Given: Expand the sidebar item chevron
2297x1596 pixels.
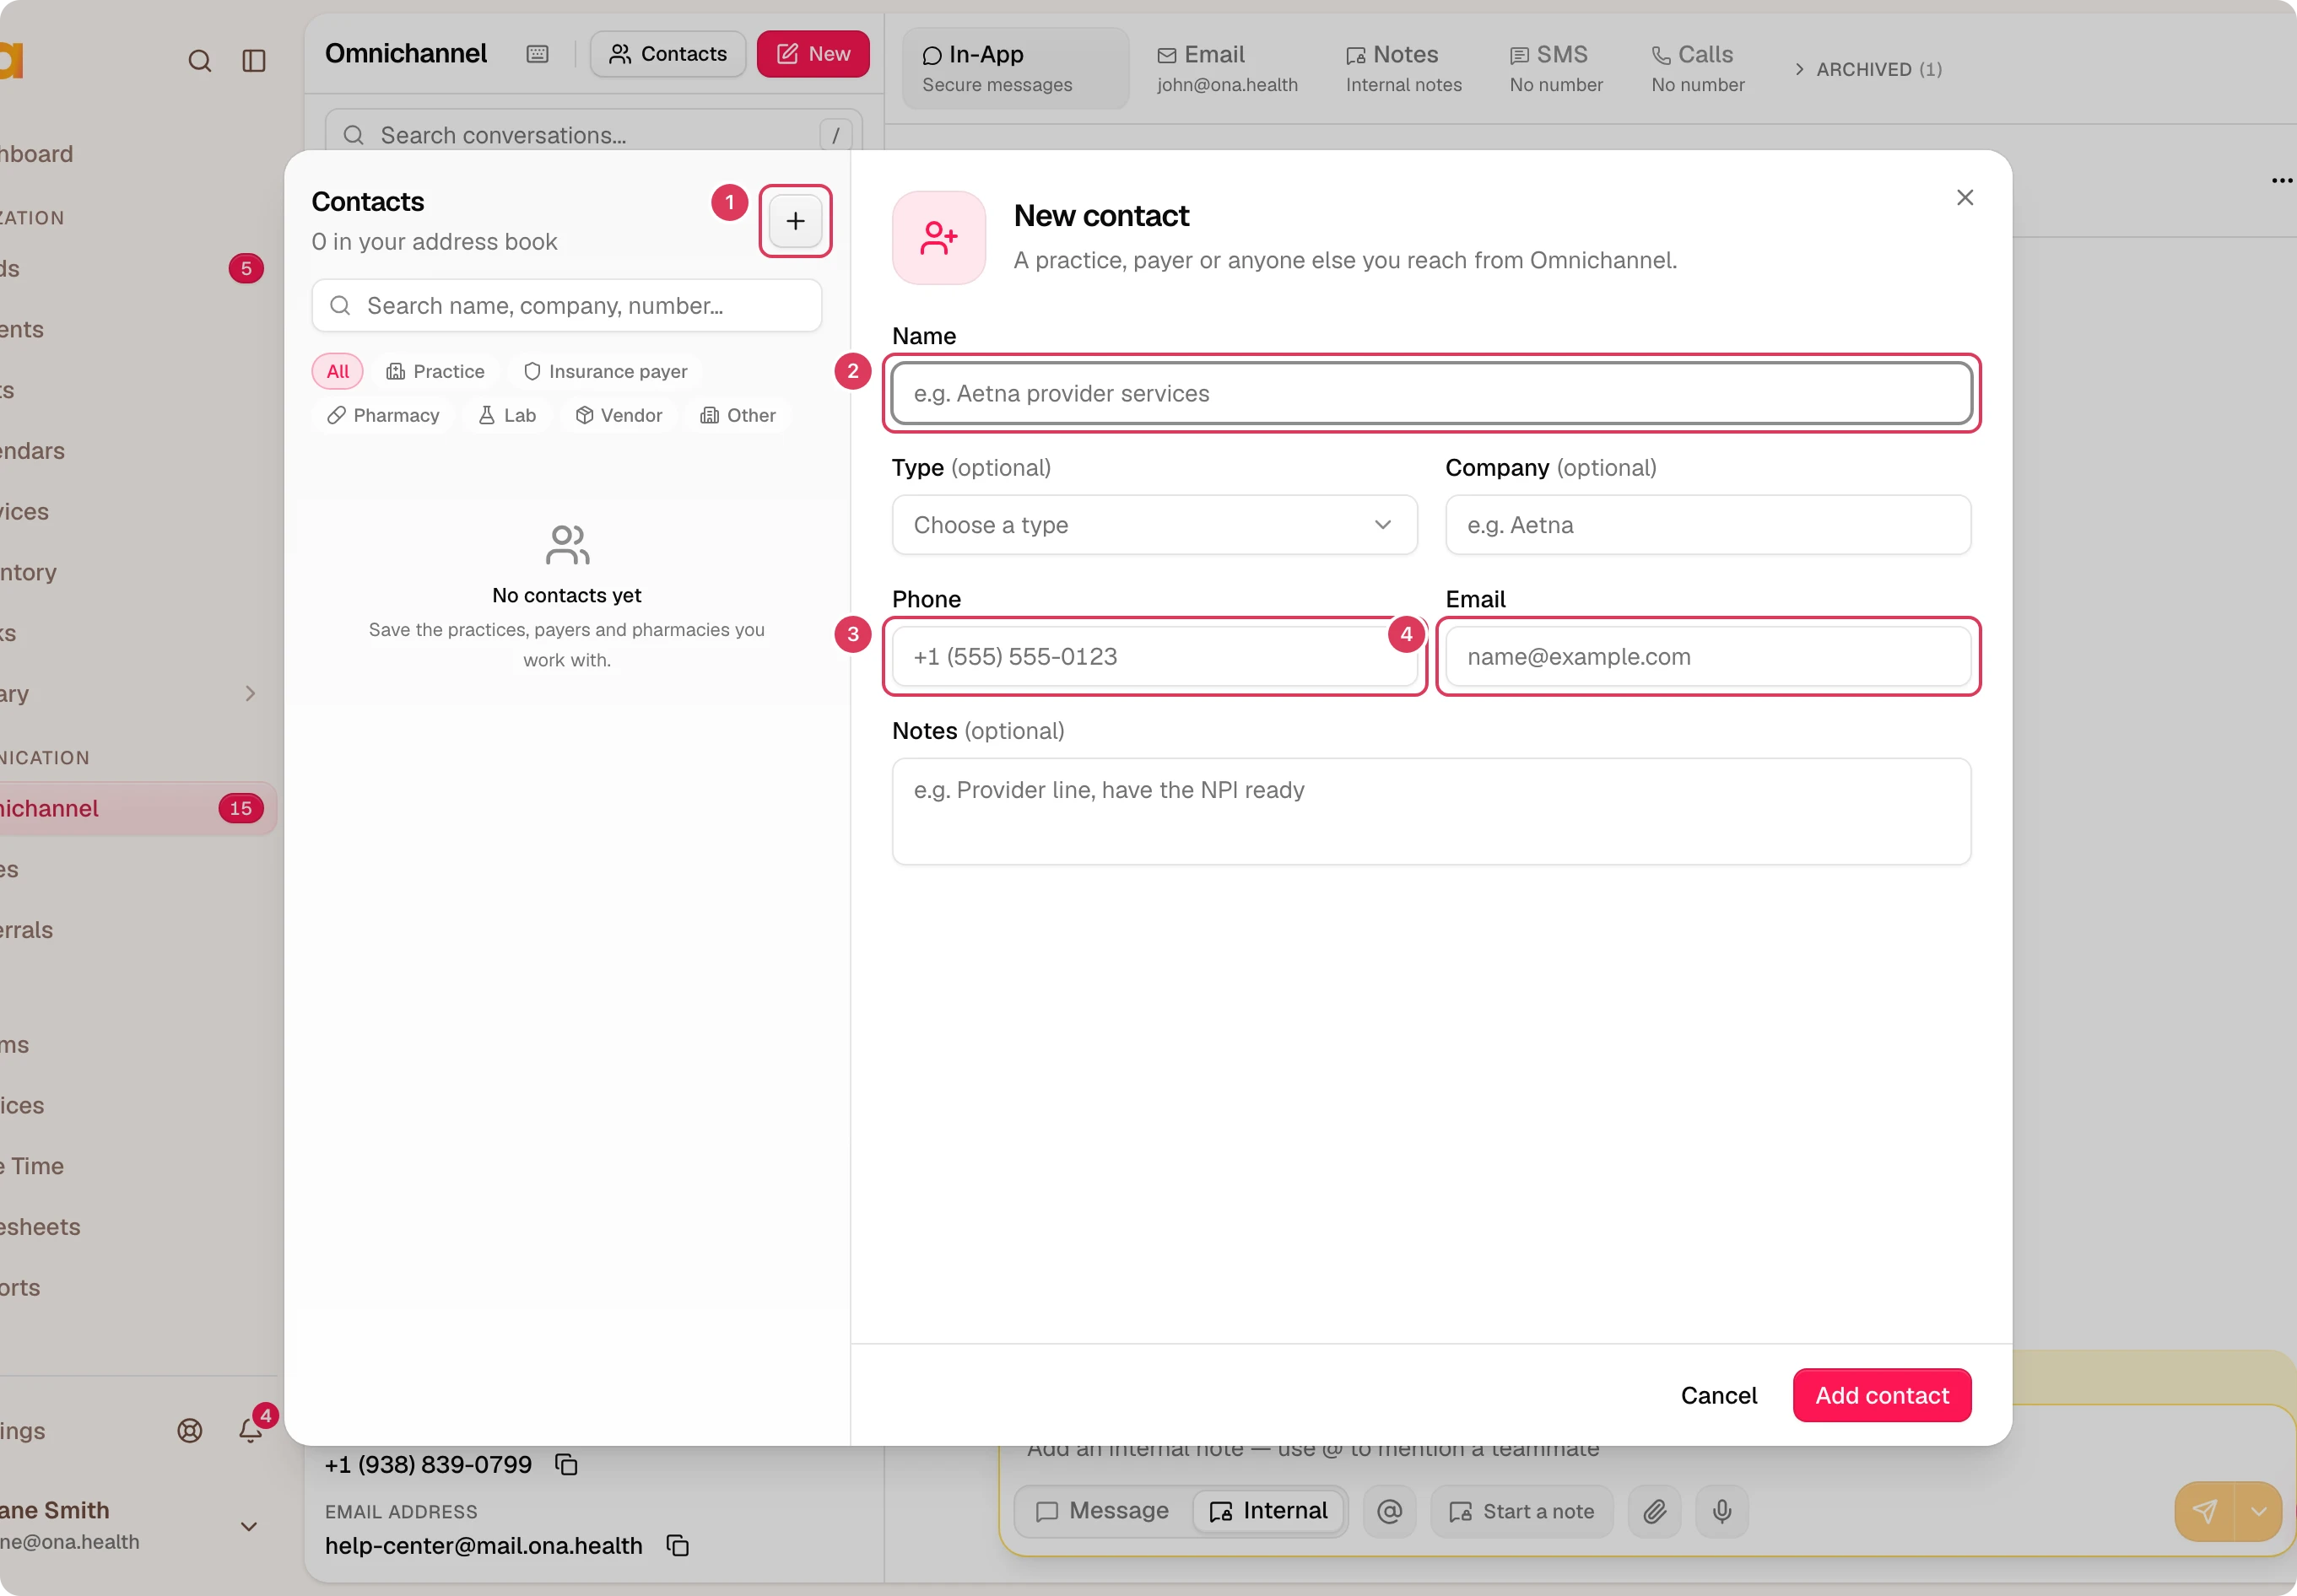Looking at the screenshot, I should pos(250,693).
